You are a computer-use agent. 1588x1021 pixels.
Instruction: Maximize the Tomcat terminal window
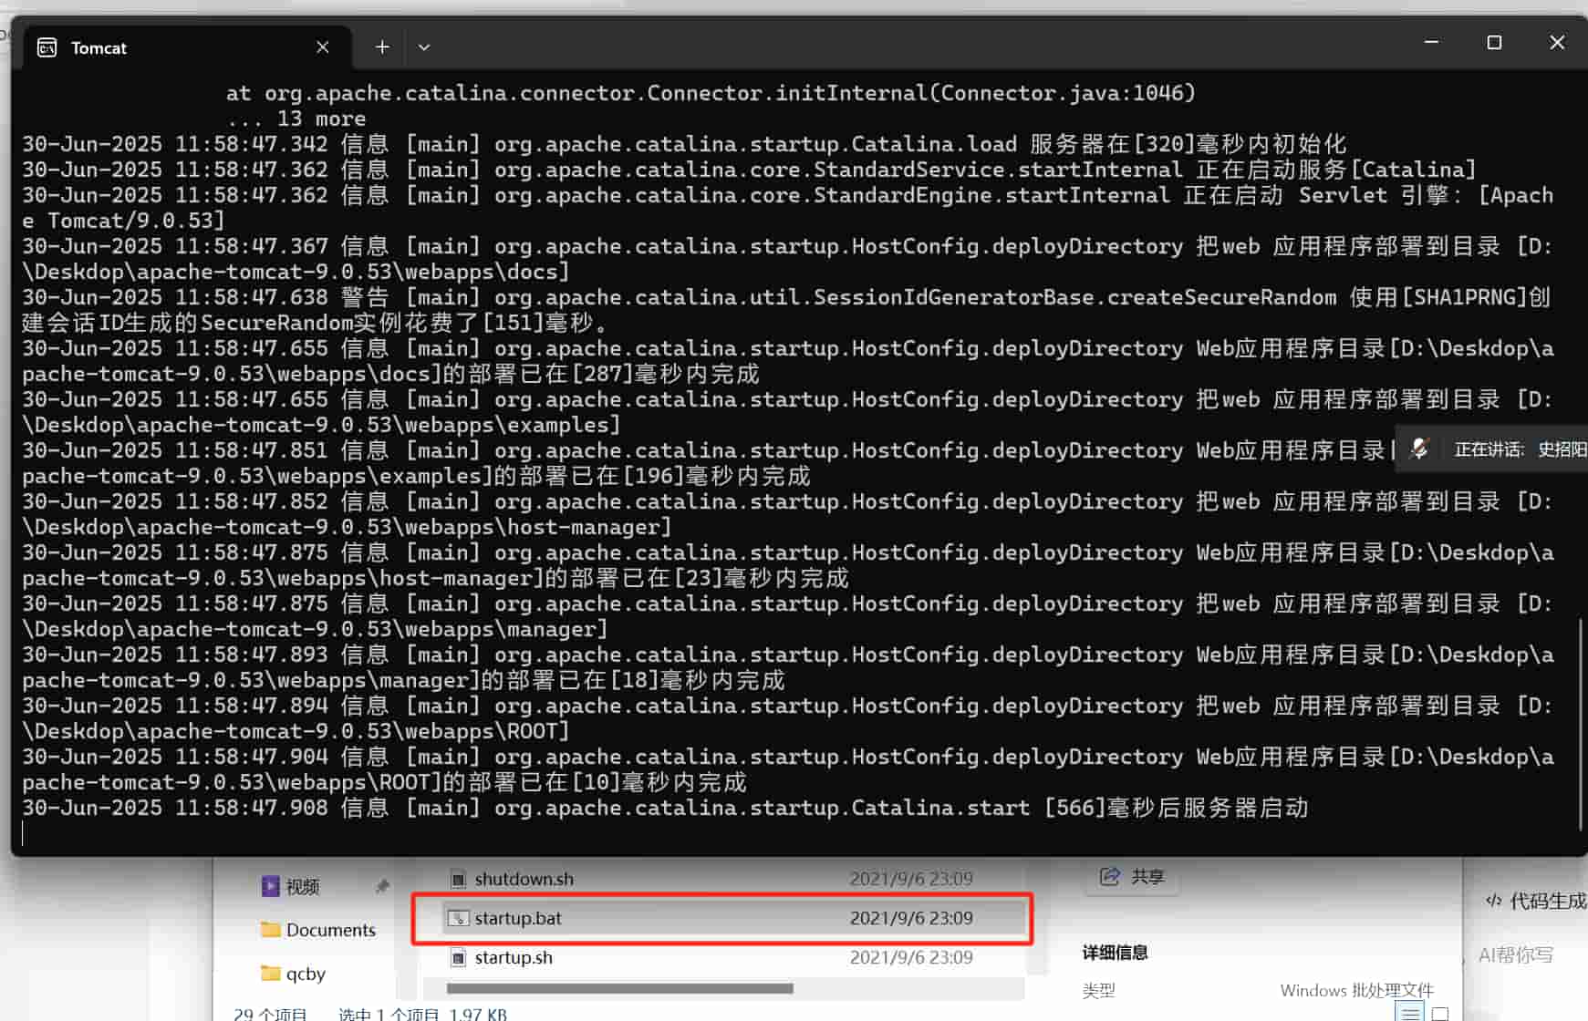tap(1494, 43)
